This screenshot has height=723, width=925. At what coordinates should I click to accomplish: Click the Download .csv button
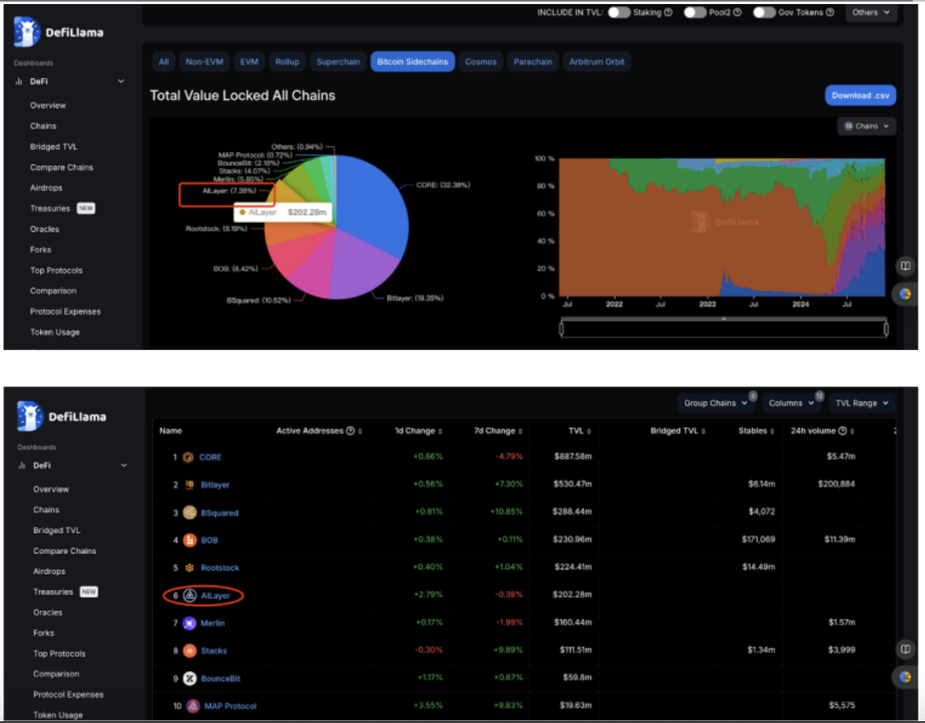pyautogui.click(x=860, y=95)
